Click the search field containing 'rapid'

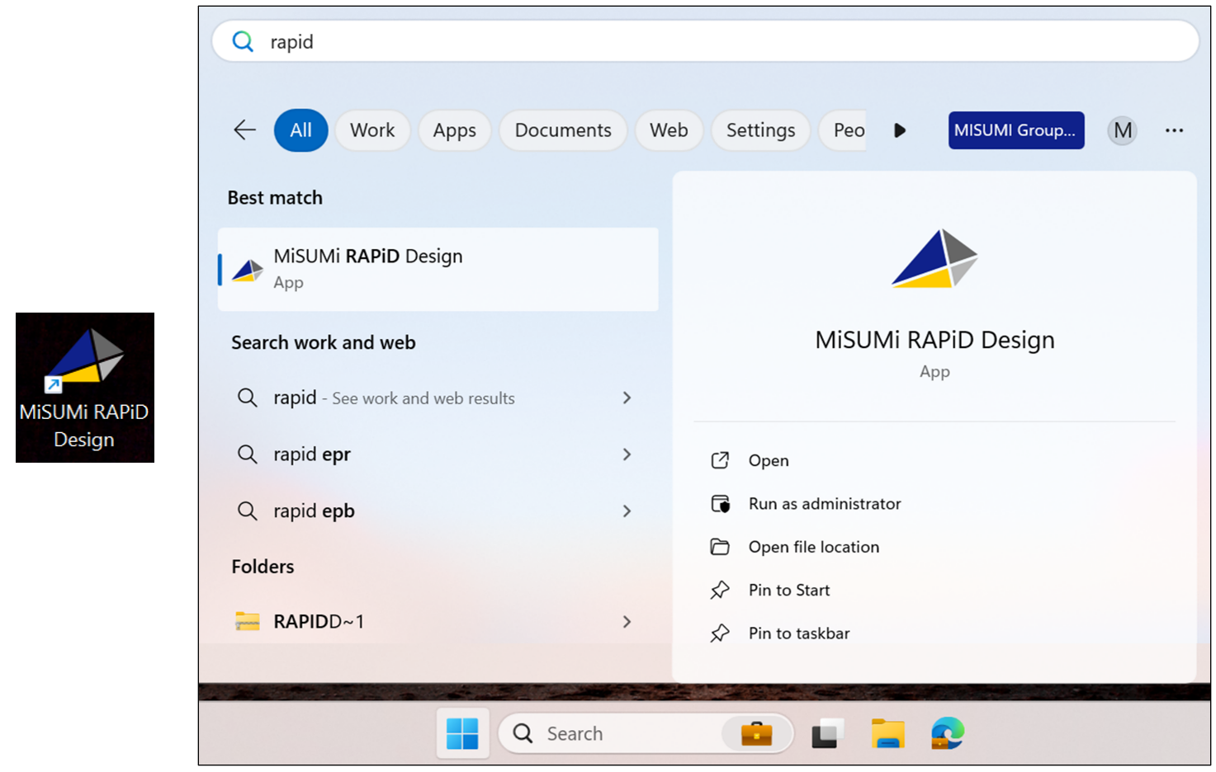tap(705, 41)
